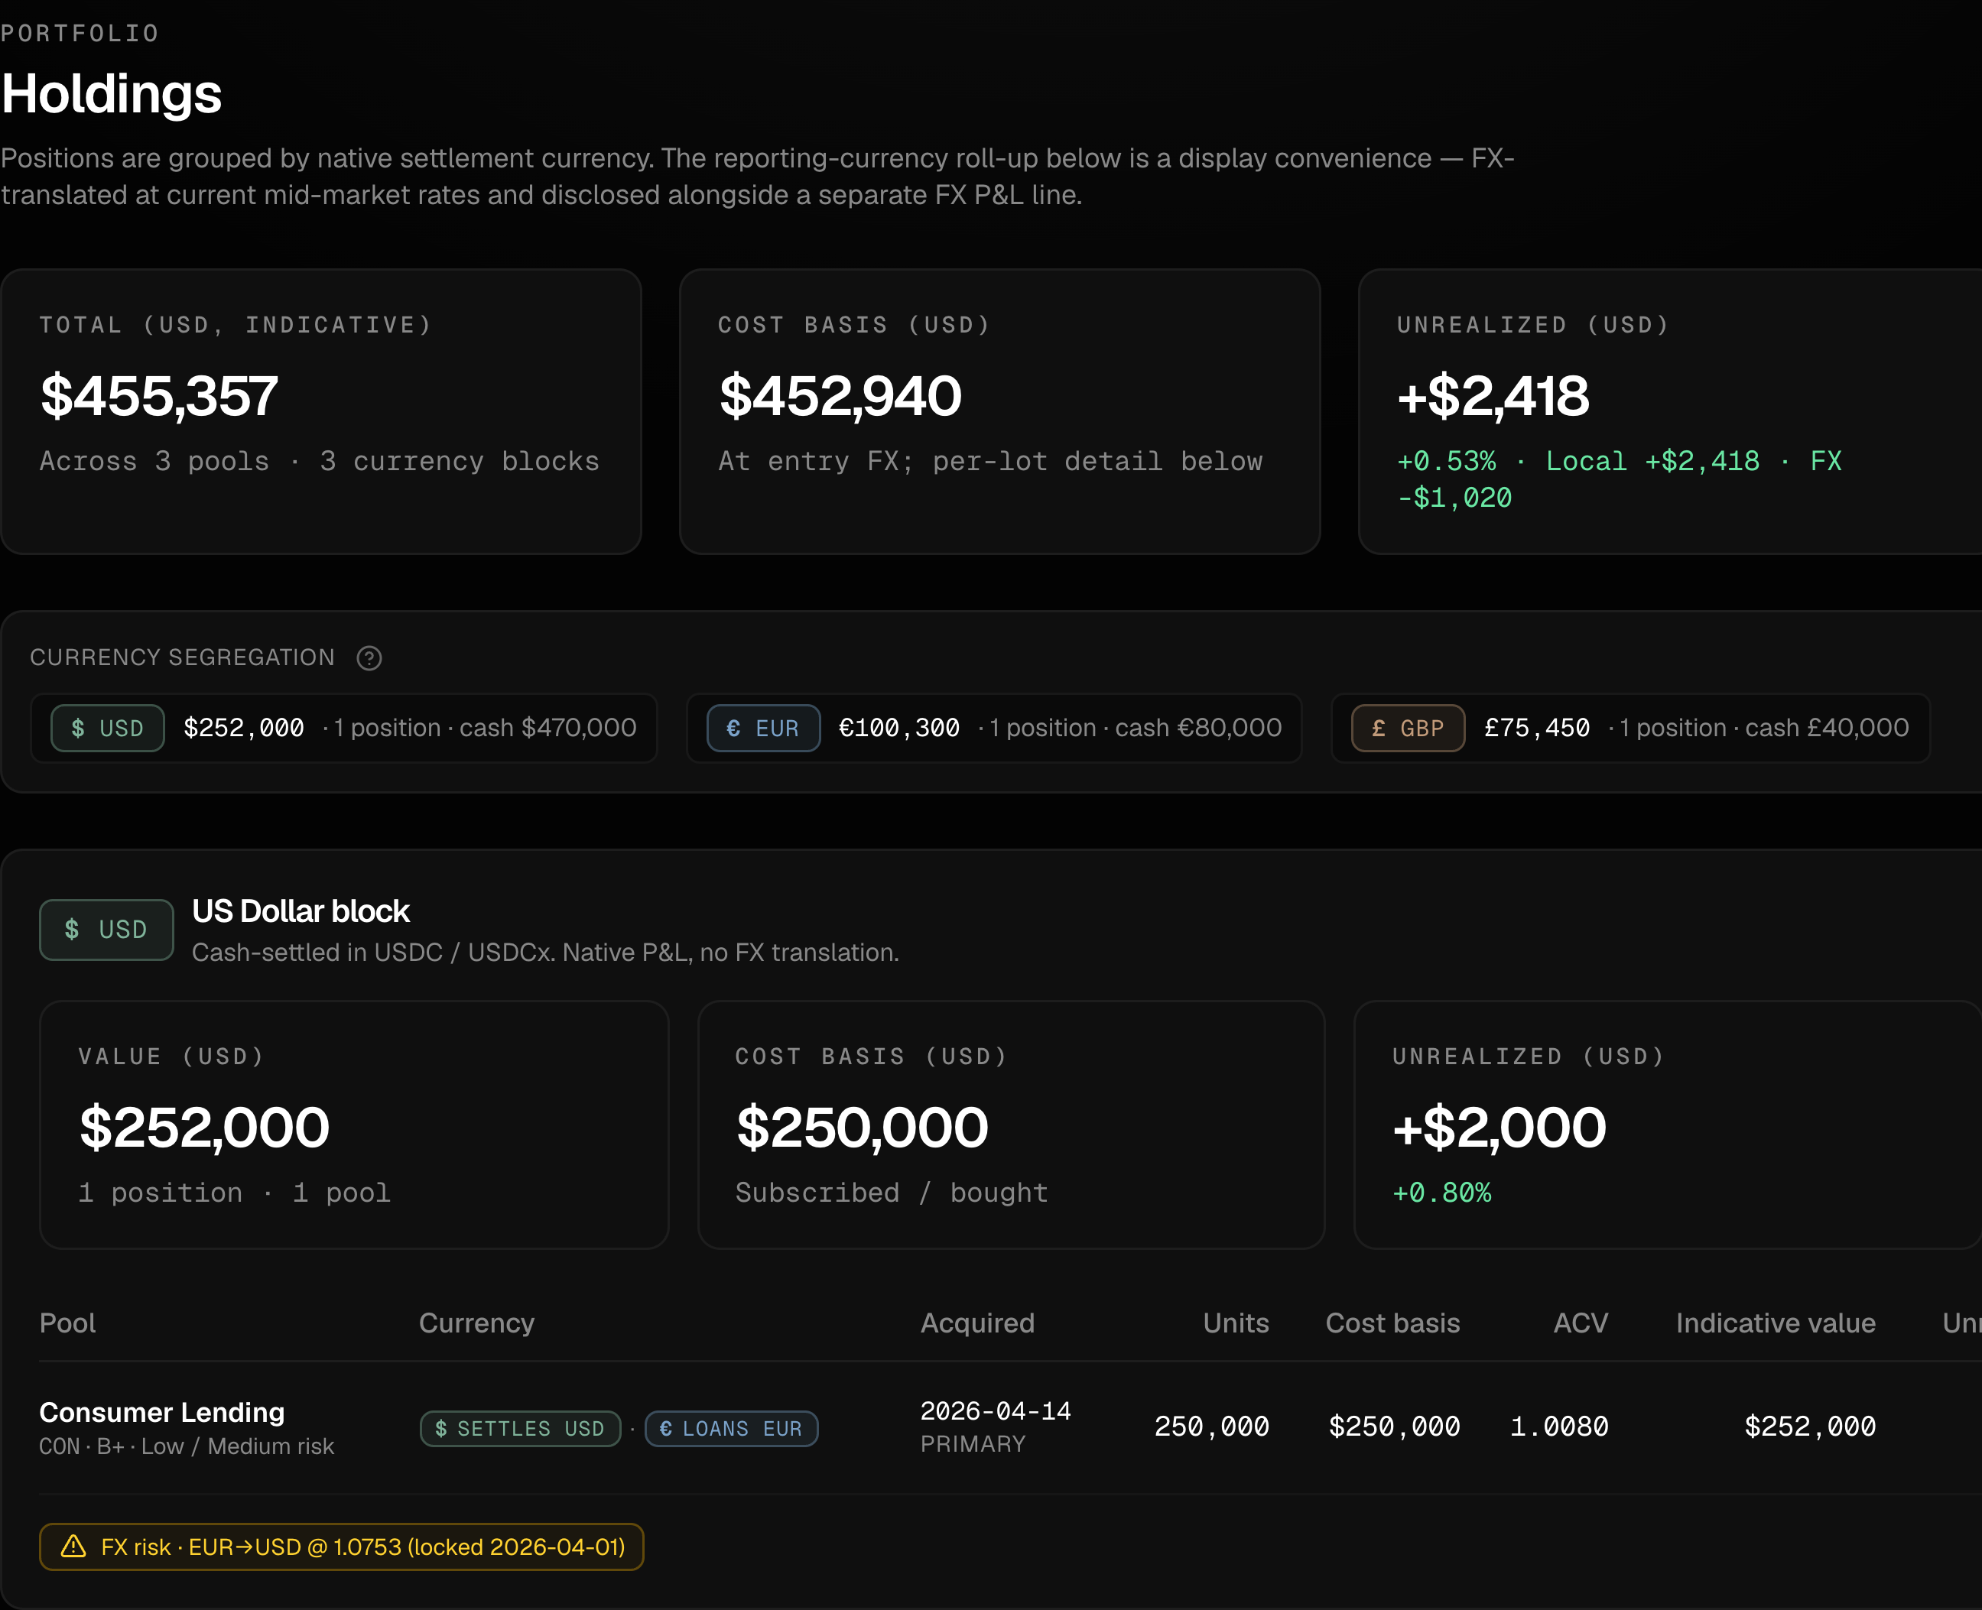Click 'cash £40,000' in GBP segregation
This screenshot has width=1982, height=1610.
coord(1827,728)
